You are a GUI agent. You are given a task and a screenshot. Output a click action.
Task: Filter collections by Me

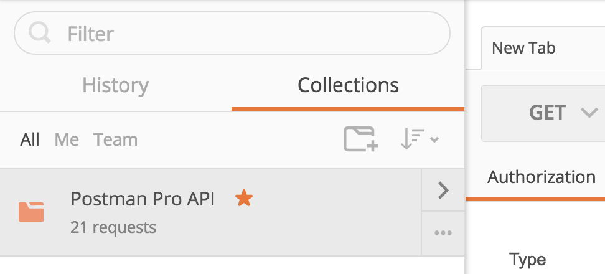[x=67, y=139]
